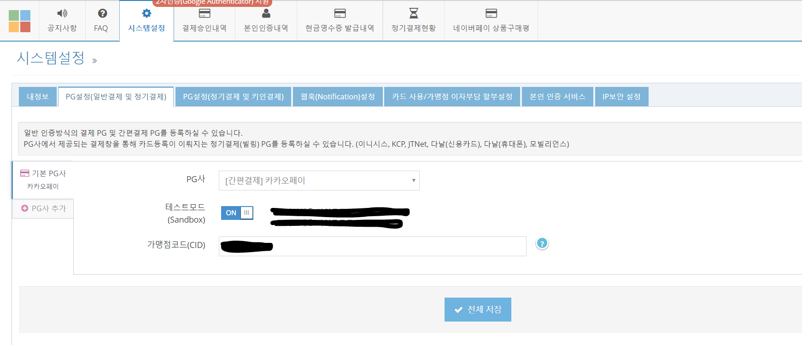Open 현금영수증 발급내역 menu
This screenshot has height=345, width=802.
click(340, 21)
